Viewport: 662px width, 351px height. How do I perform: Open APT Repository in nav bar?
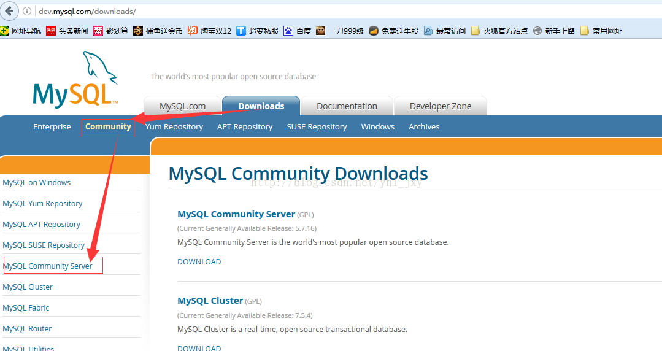click(245, 126)
